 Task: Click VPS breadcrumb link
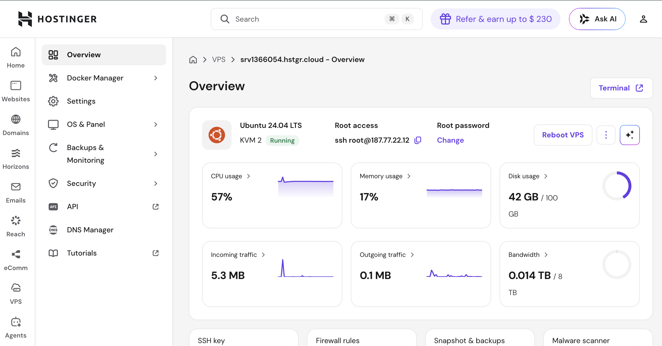[x=219, y=60]
